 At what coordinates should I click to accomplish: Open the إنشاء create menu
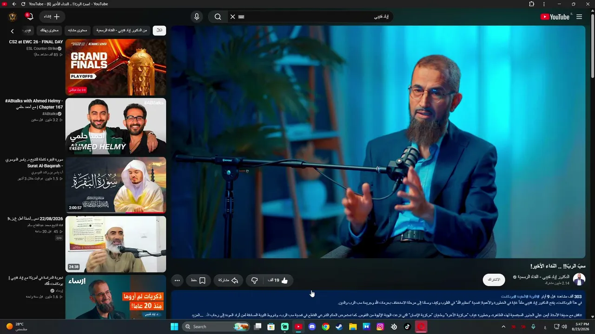(x=52, y=17)
